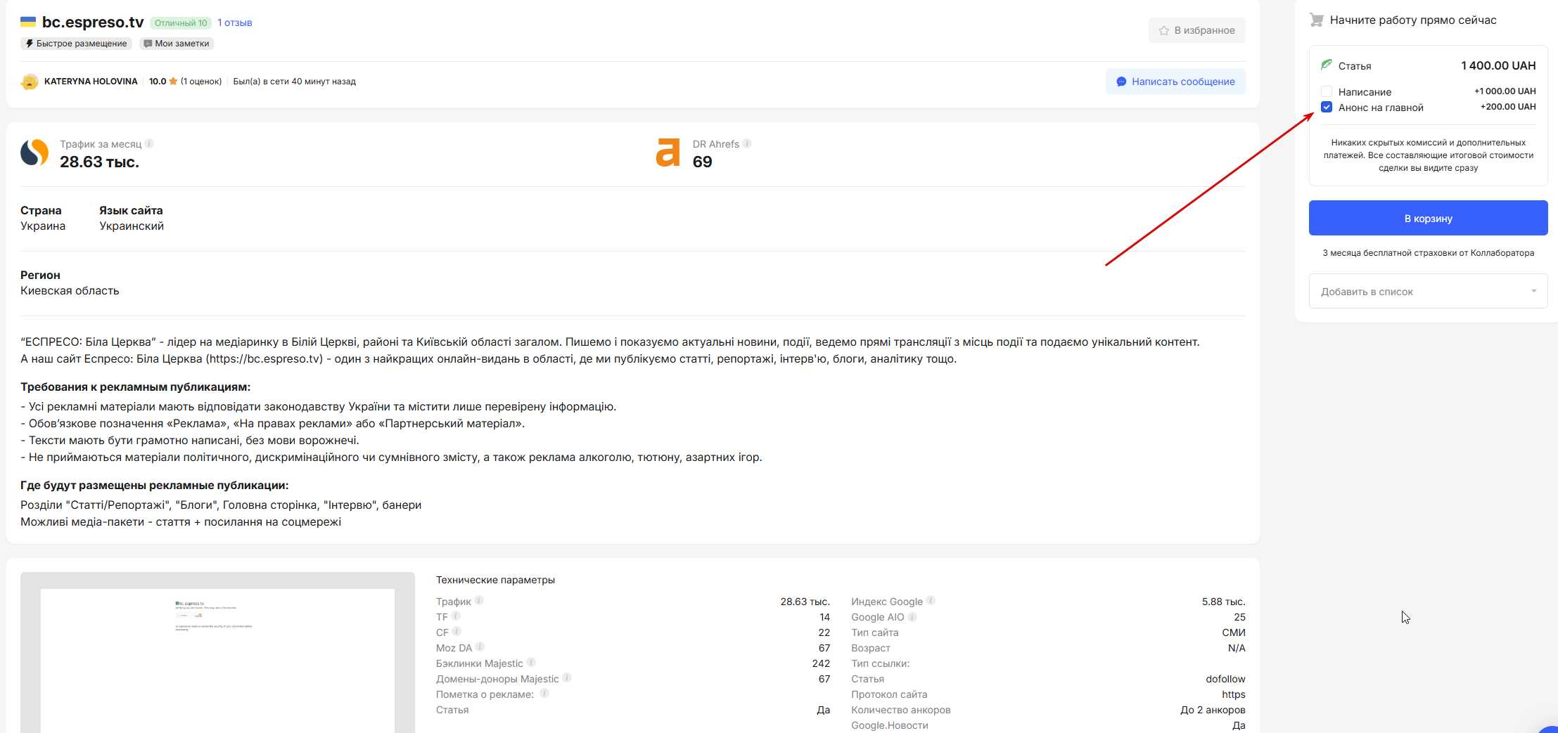
Task: Click the Быстрое размещение tag
Action: pos(76,44)
